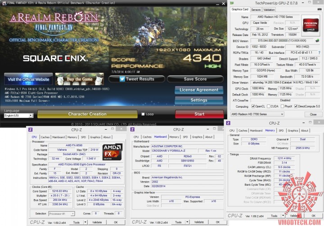
Task: Toggle the CUDA checkbox in GPU-Z
Action: coord(268,106)
